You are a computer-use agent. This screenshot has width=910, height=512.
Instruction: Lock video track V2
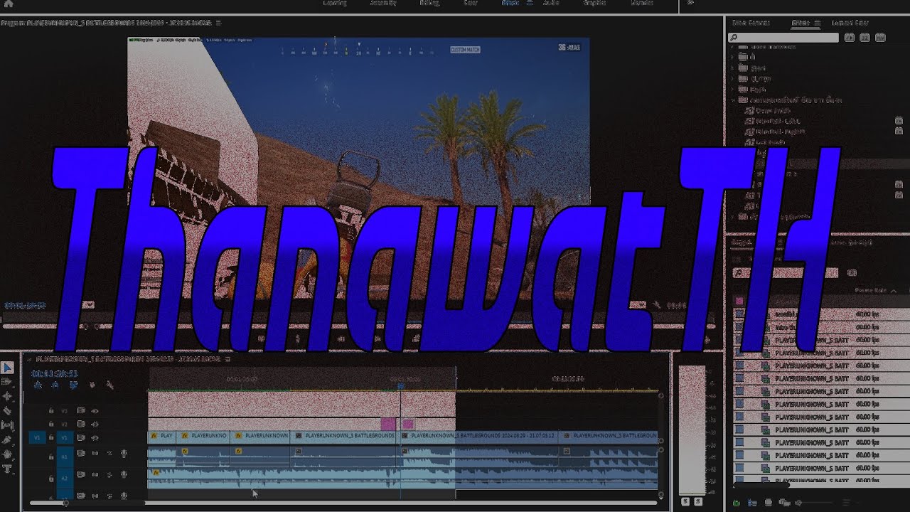(50, 424)
